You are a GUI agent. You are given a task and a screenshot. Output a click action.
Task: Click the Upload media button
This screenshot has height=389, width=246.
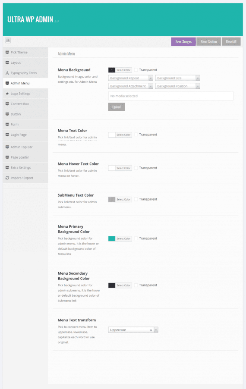117,107
